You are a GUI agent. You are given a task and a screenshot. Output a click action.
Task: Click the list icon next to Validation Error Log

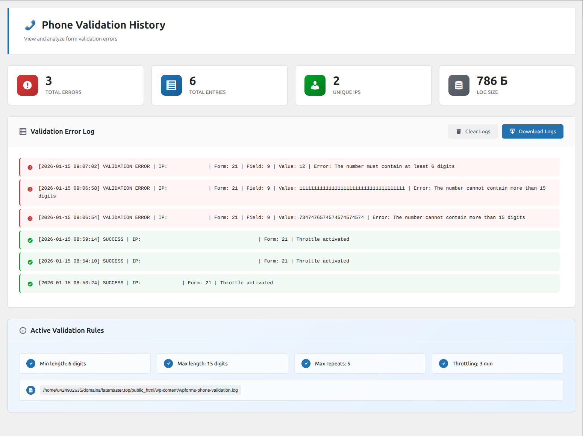[23, 131]
